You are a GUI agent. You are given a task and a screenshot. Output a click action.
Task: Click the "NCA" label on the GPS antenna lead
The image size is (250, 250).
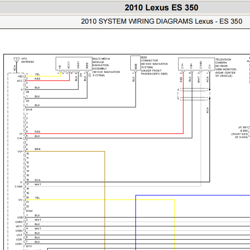click(x=14, y=68)
